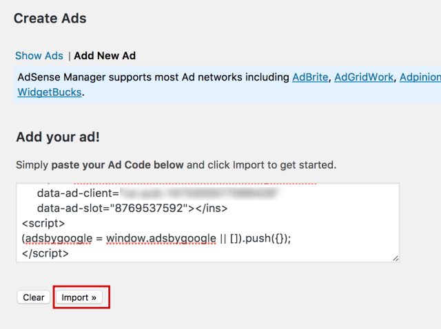This screenshot has height=329, width=441.
Task: Click the blurred data-ad-client value
Action: tap(198, 193)
